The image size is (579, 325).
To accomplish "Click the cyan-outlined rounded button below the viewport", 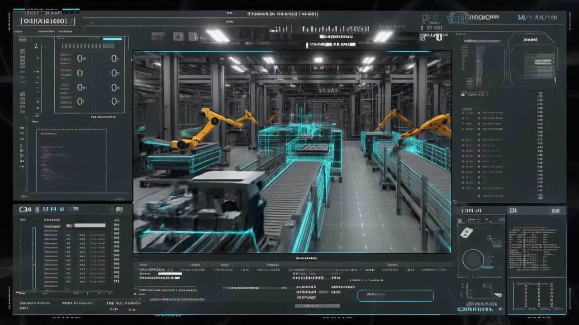I will [395, 296].
